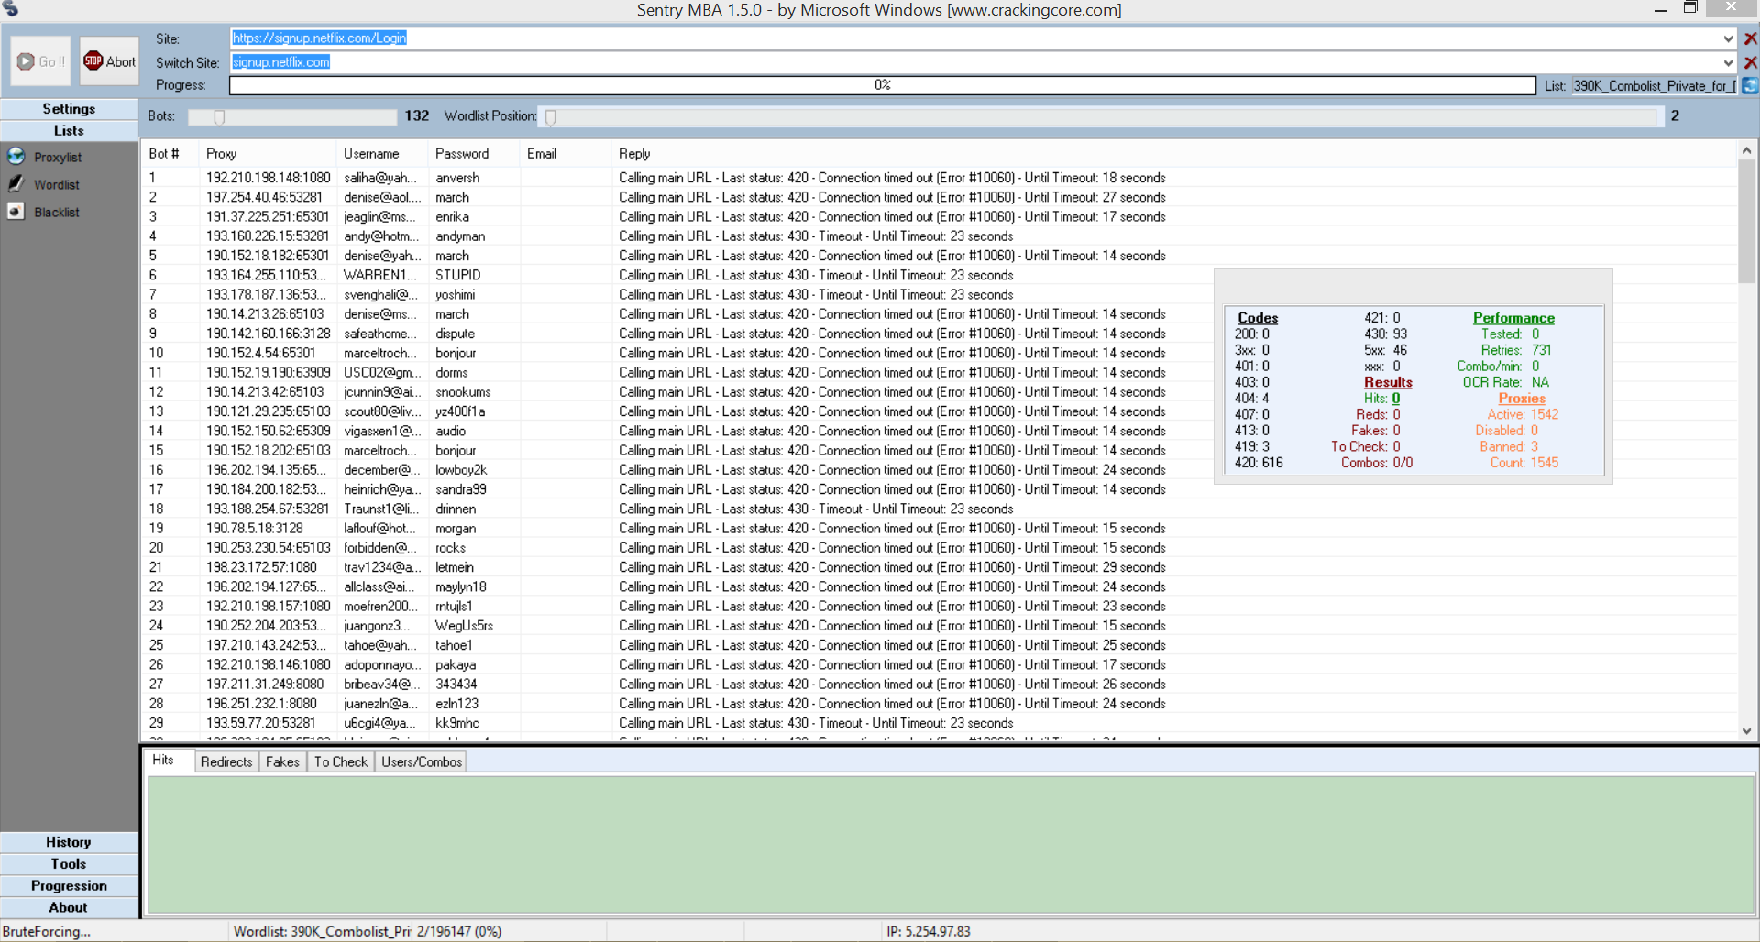The height and width of the screenshot is (942, 1760).
Task: Click the '430: 93' code count
Action: [1386, 334]
